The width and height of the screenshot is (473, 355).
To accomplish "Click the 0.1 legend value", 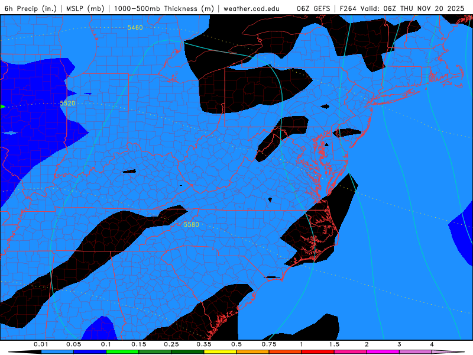I will pos(106,344).
